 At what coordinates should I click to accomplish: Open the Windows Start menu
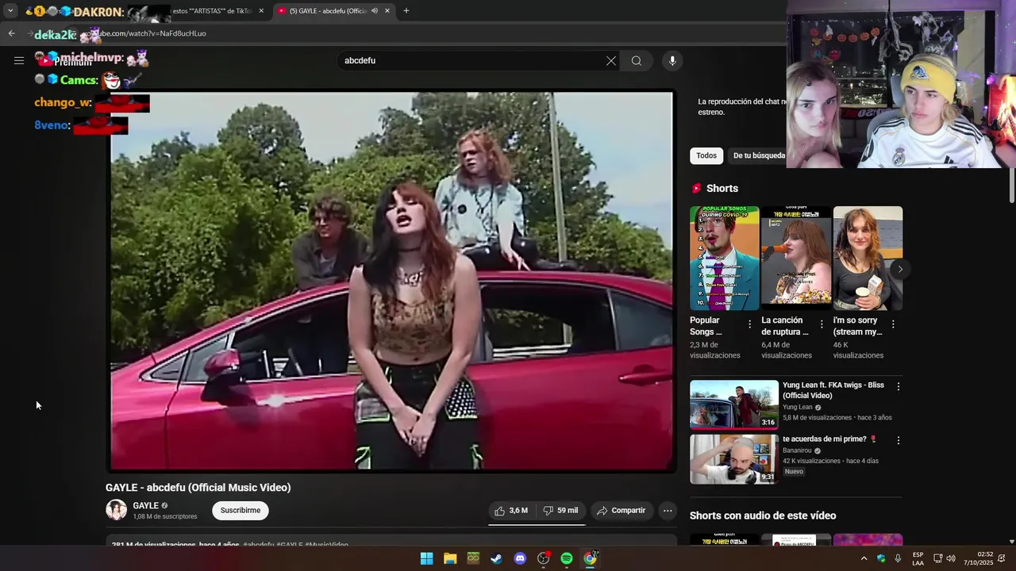click(x=426, y=558)
